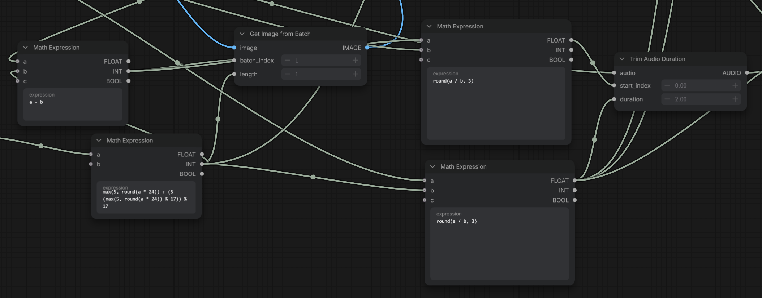Screen dimensions: 762x298
Task: Decrease start_index using its minus button
Action: point(667,86)
